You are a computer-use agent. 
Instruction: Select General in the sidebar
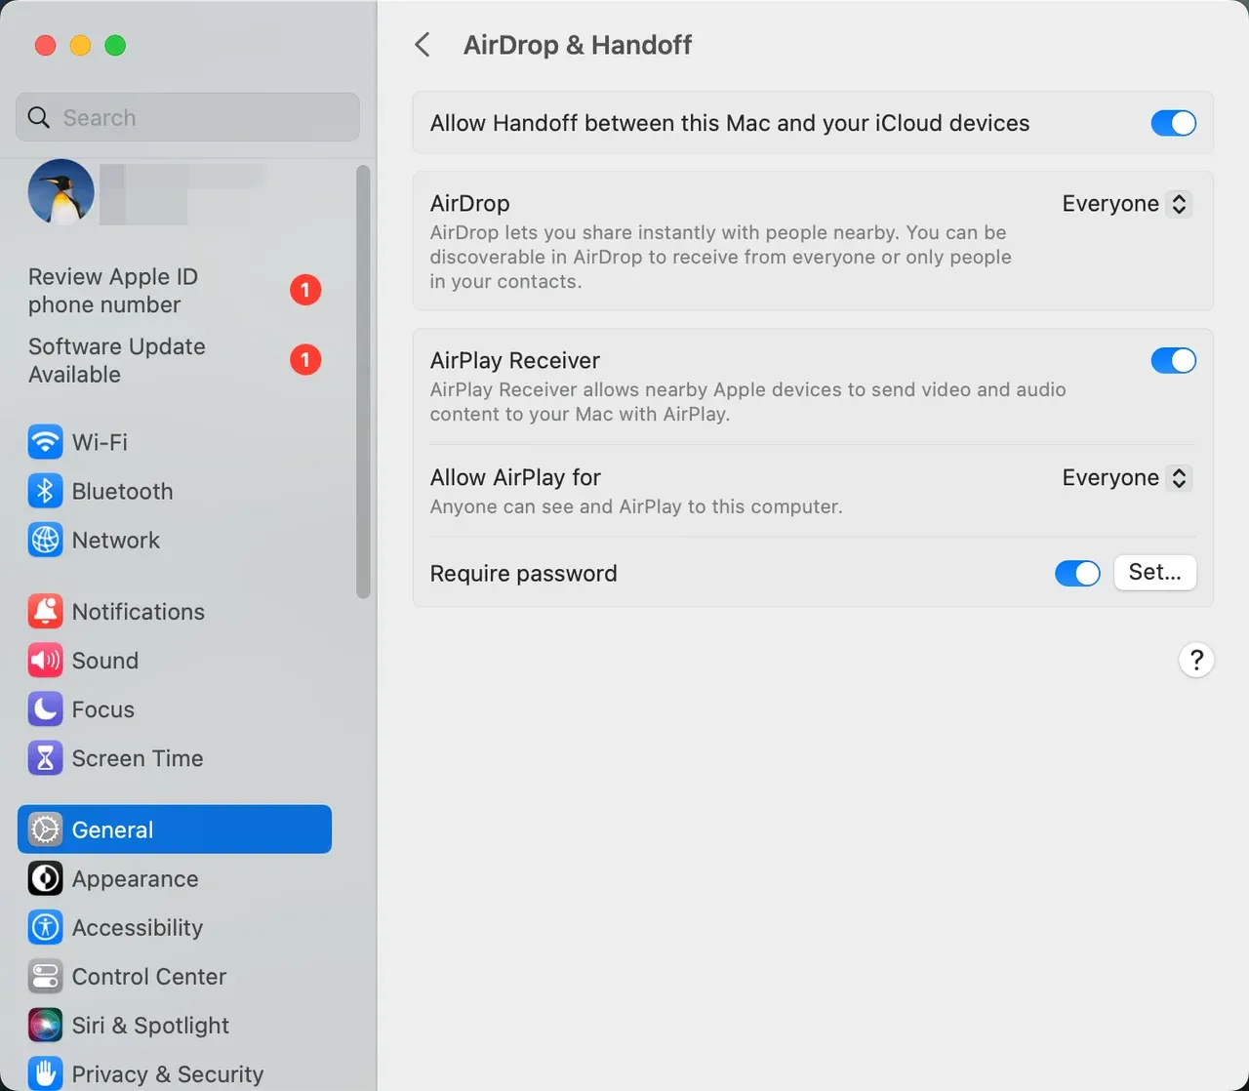[x=176, y=829]
